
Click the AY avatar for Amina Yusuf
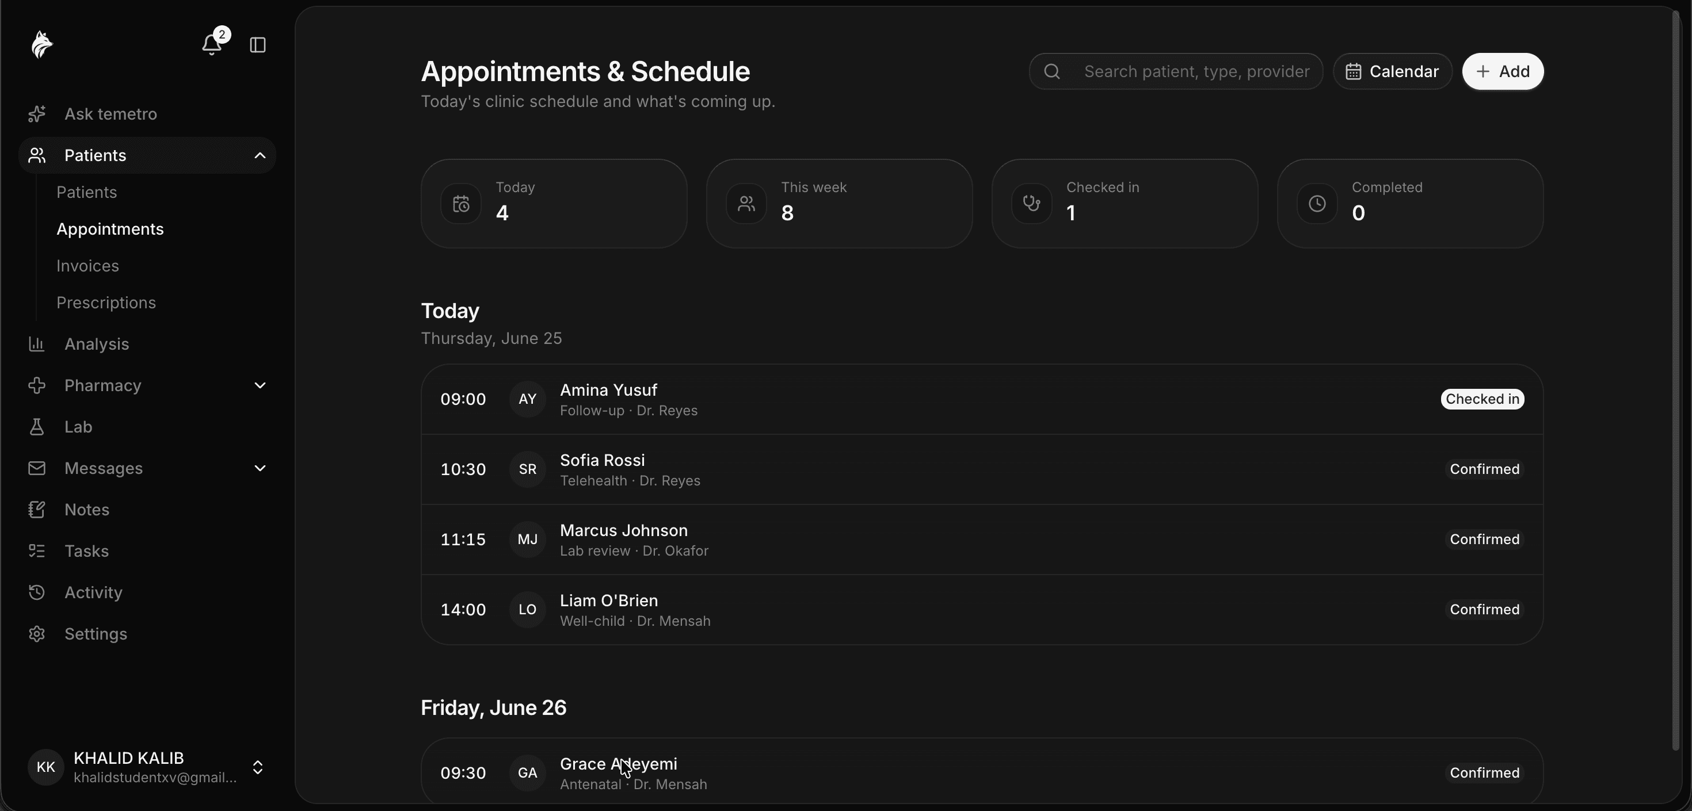pos(527,399)
